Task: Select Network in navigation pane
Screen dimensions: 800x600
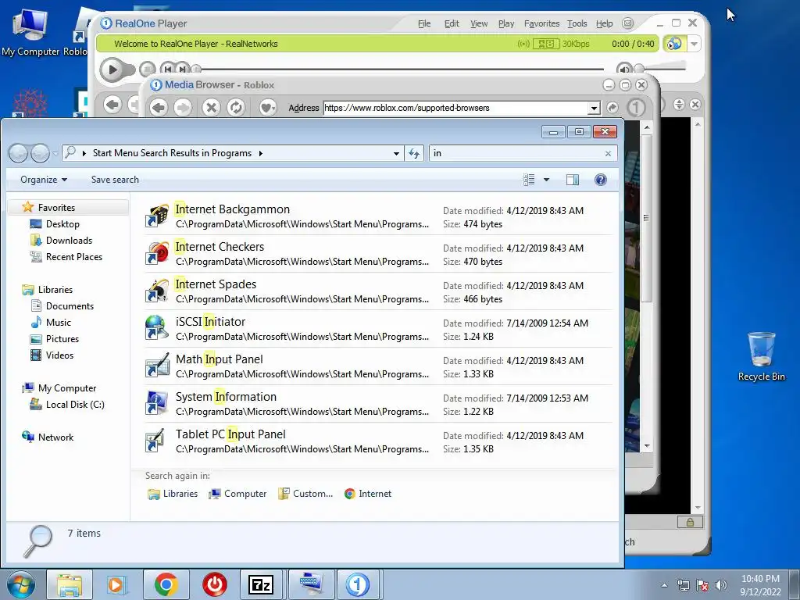Action: [x=55, y=437]
